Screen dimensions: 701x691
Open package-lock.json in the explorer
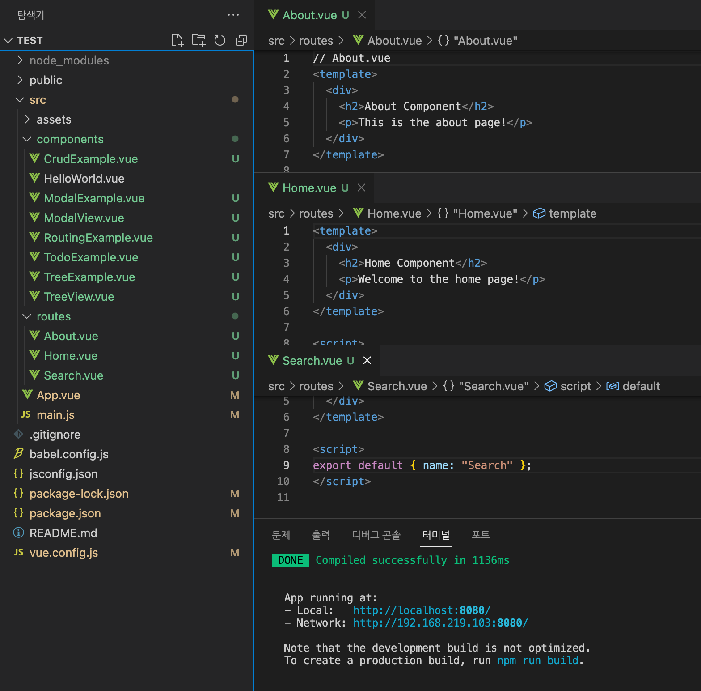(127, 493)
